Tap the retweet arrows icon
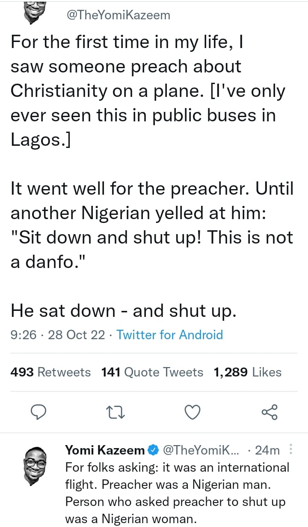 click(x=116, y=413)
